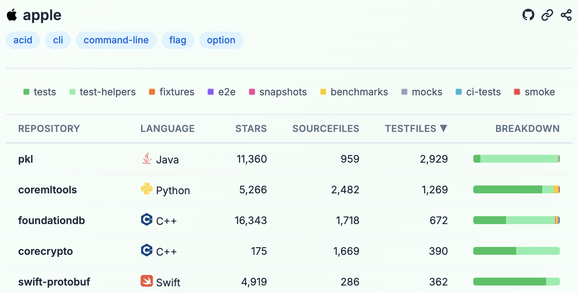Click the Java language label

tap(167, 160)
